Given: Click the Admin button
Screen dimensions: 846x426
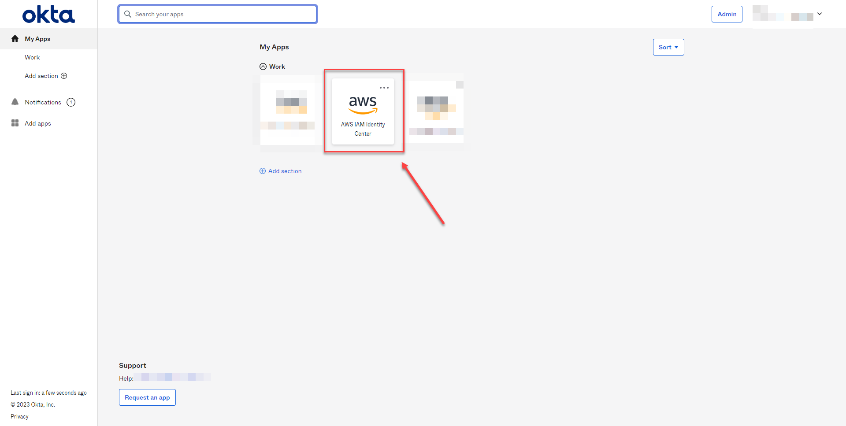Looking at the screenshot, I should (727, 14).
